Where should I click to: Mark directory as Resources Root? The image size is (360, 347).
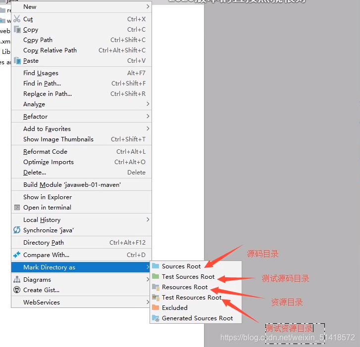pyautogui.click(x=196, y=287)
